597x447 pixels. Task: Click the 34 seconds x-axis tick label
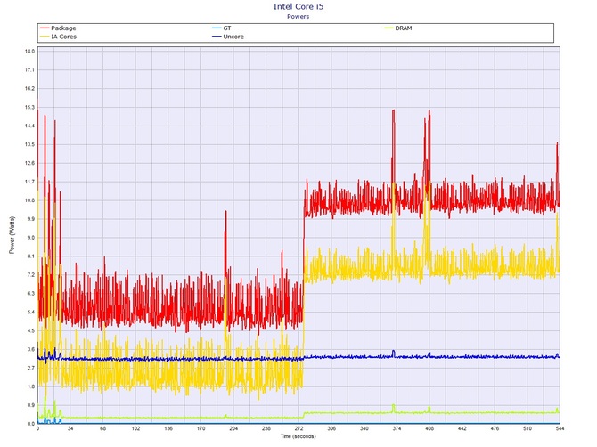(x=70, y=428)
